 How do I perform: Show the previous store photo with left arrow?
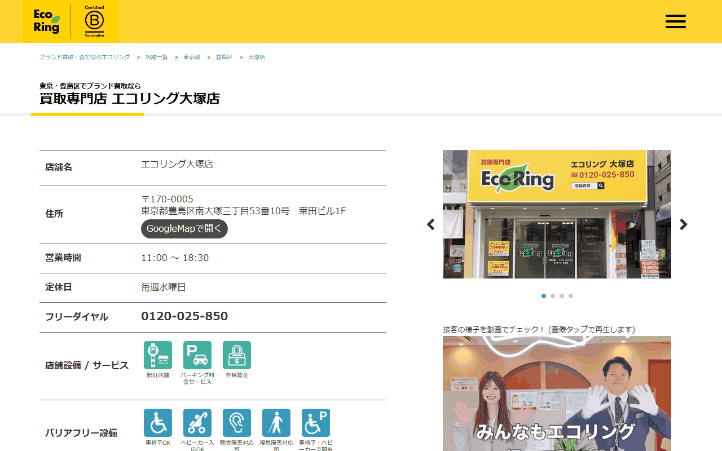(431, 224)
